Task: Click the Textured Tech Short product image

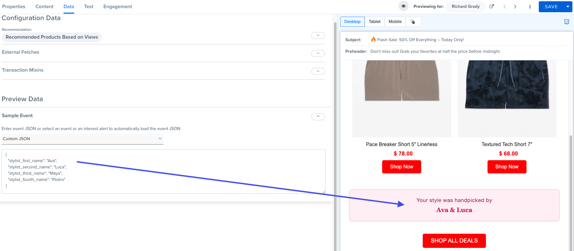Action: pos(507,99)
